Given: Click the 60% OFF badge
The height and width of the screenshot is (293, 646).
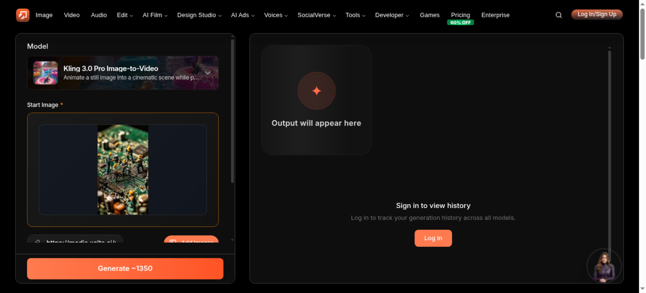Looking at the screenshot, I should pos(460,23).
